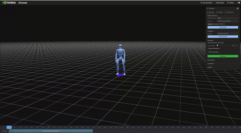Click frame 120 on the timeline ruler
The image size is (241, 133).
click(94, 127)
